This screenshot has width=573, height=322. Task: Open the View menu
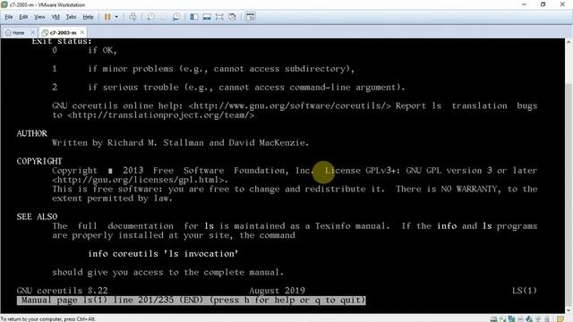point(39,17)
